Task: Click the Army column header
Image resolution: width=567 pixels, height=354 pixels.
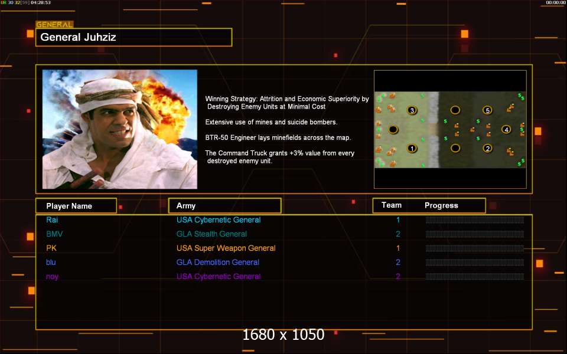Action: (224, 205)
